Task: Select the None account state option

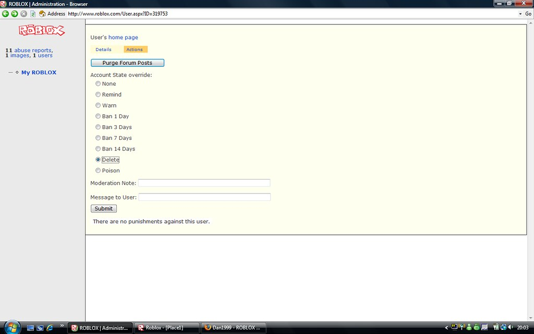Action: pos(98,83)
